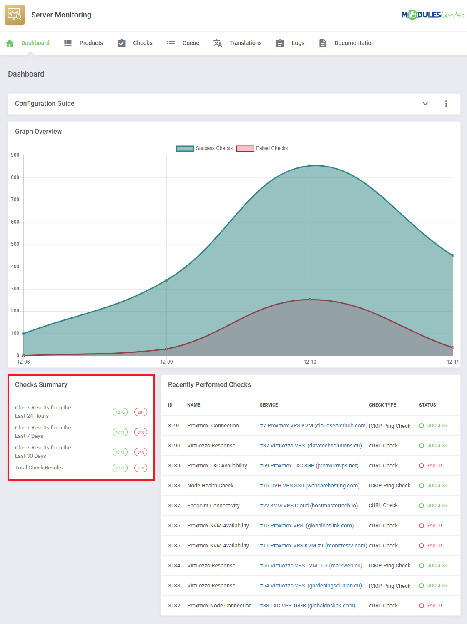Click the Translations language icon
This screenshot has width=467, height=624.
(218, 43)
